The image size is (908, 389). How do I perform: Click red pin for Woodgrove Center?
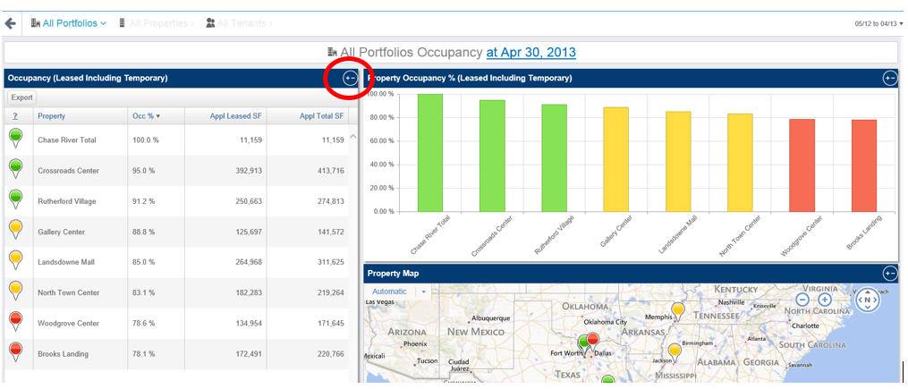click(15, 322)
